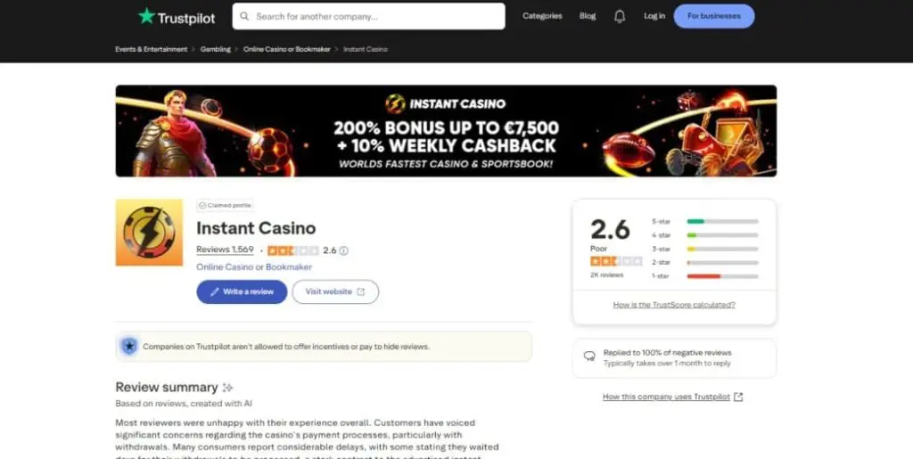Click the Write a review button

coord(242,292)
